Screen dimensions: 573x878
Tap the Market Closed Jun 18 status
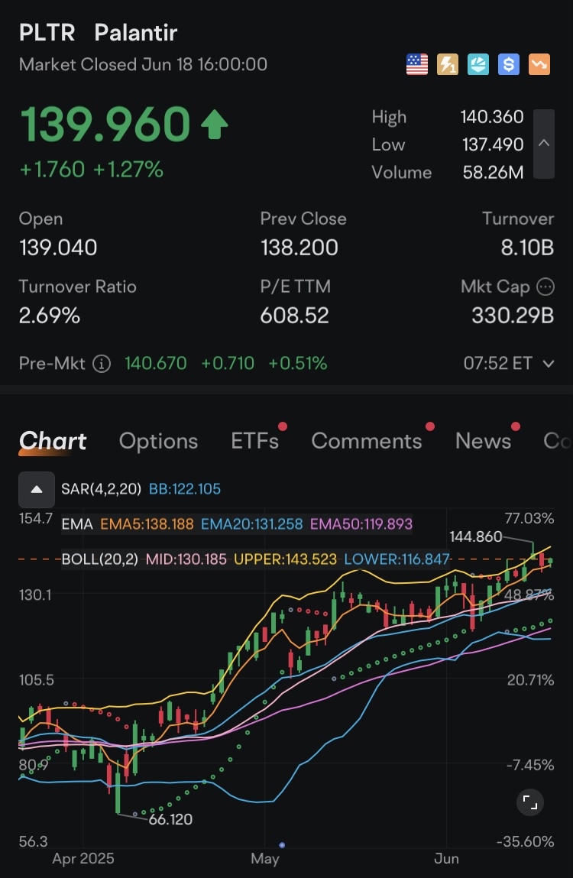tap(143, 64)
